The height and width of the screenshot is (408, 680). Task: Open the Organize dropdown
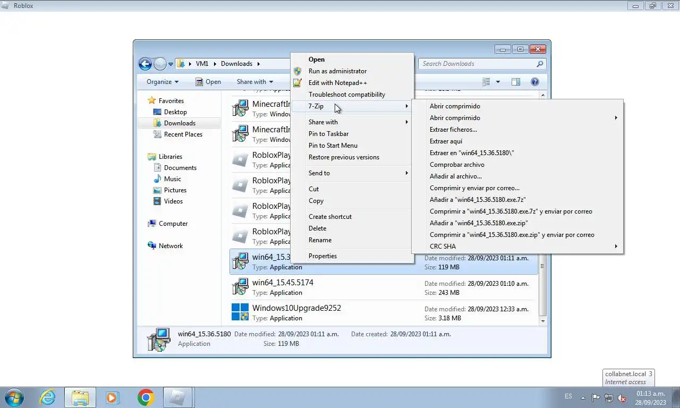coord(163,82)
